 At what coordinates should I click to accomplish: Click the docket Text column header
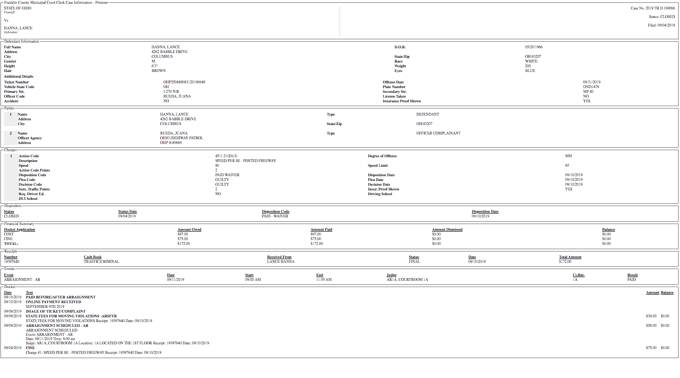tap(29, 292)
